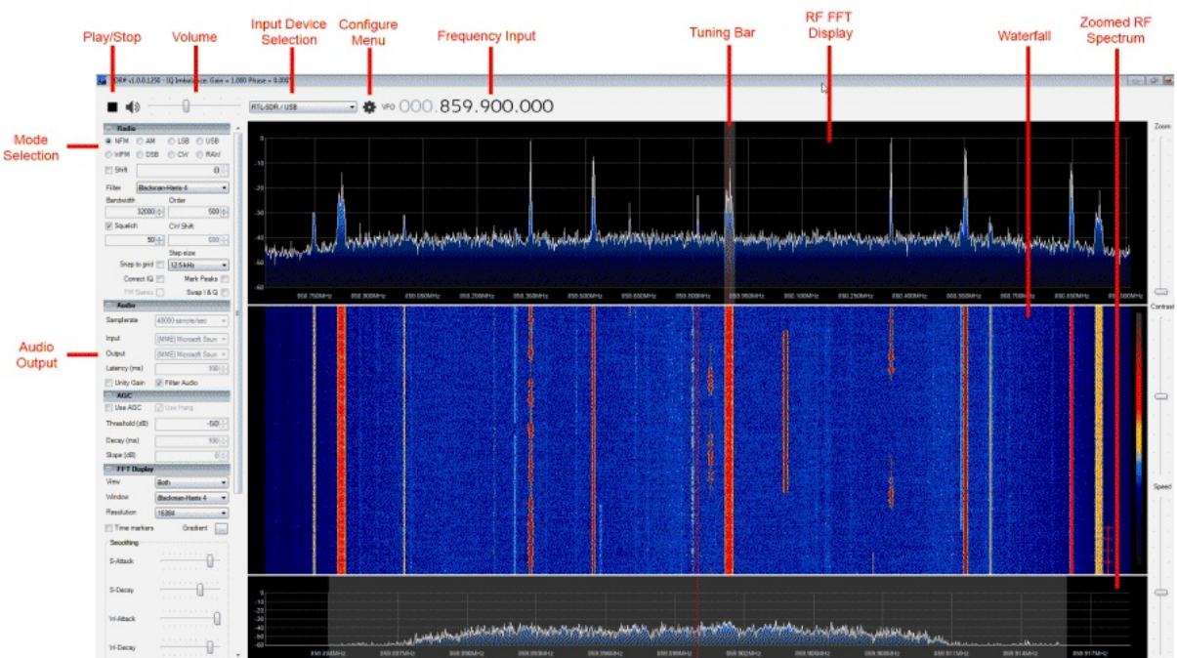
Task: Open the Configure gear menu
Action: [x=369, y=106]
